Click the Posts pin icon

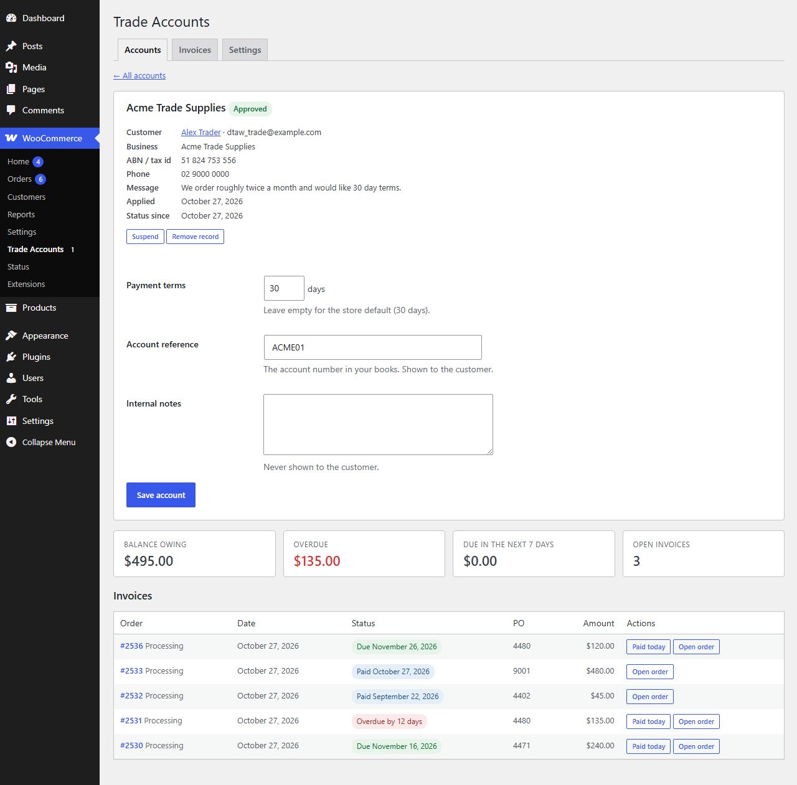tap(11, 46)
